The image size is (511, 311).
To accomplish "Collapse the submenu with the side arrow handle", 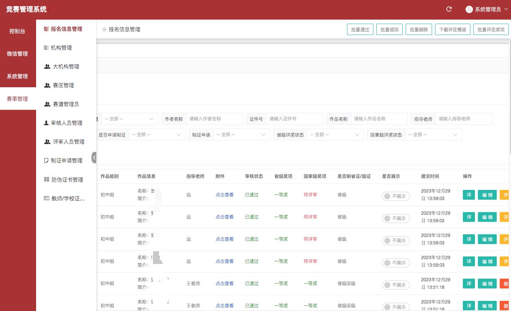I will point(94,158).
